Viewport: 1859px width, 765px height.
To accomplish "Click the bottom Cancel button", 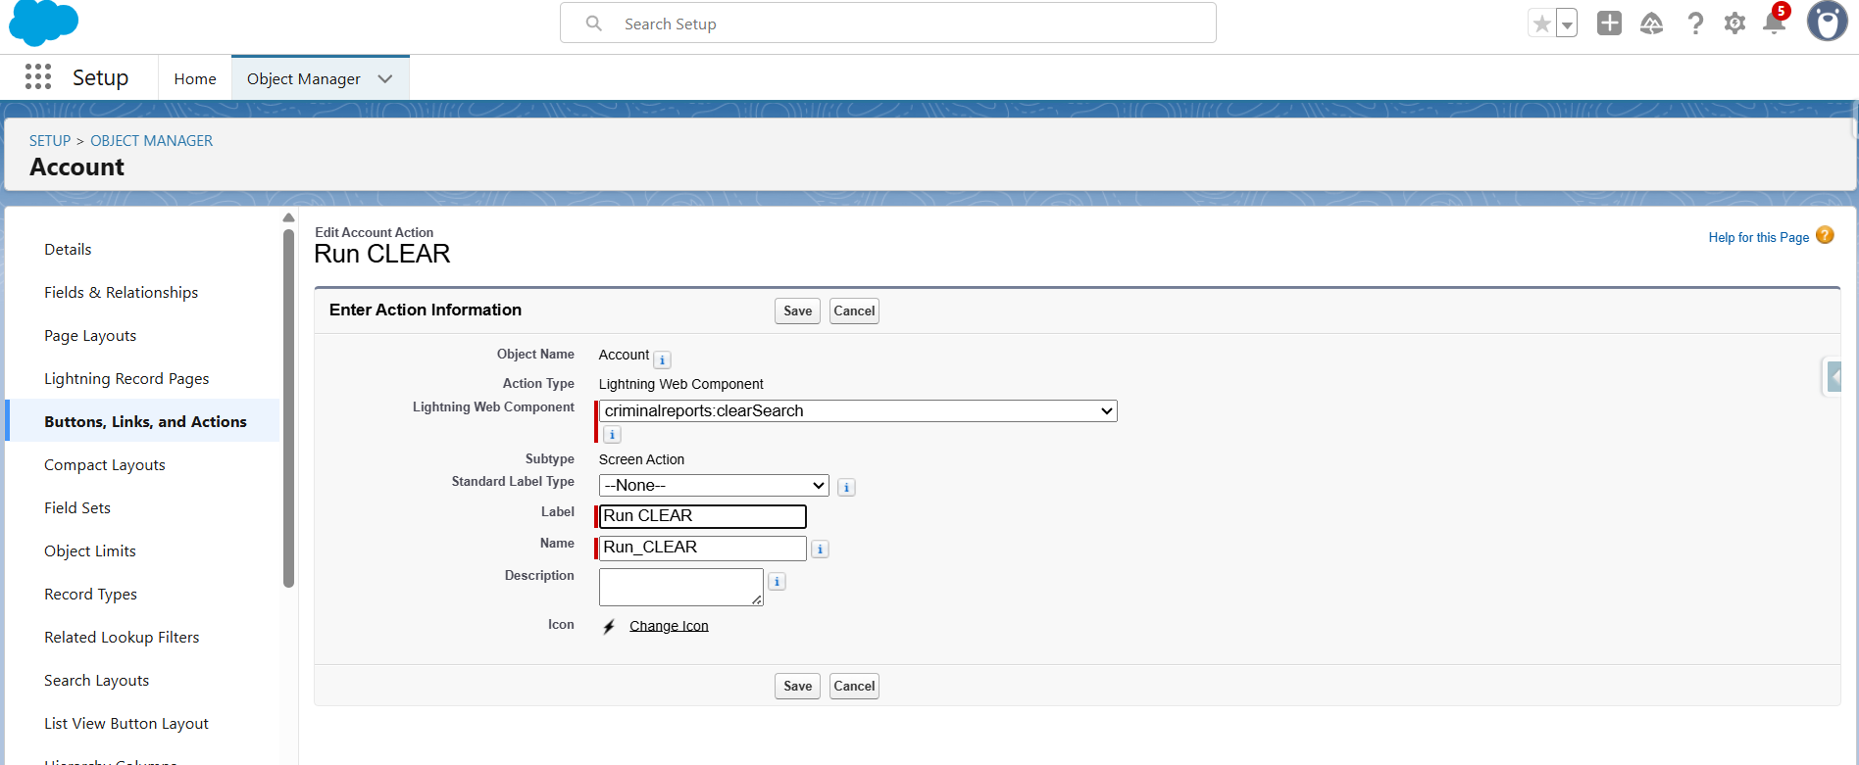I will [x=854, y=687].
